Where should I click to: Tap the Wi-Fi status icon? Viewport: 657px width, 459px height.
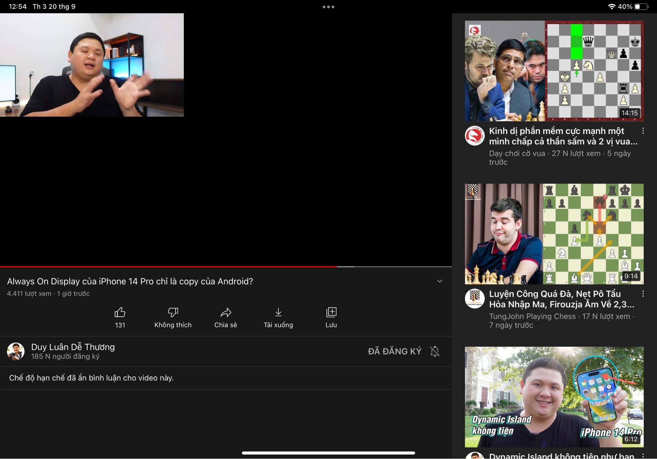pos(611,6)
